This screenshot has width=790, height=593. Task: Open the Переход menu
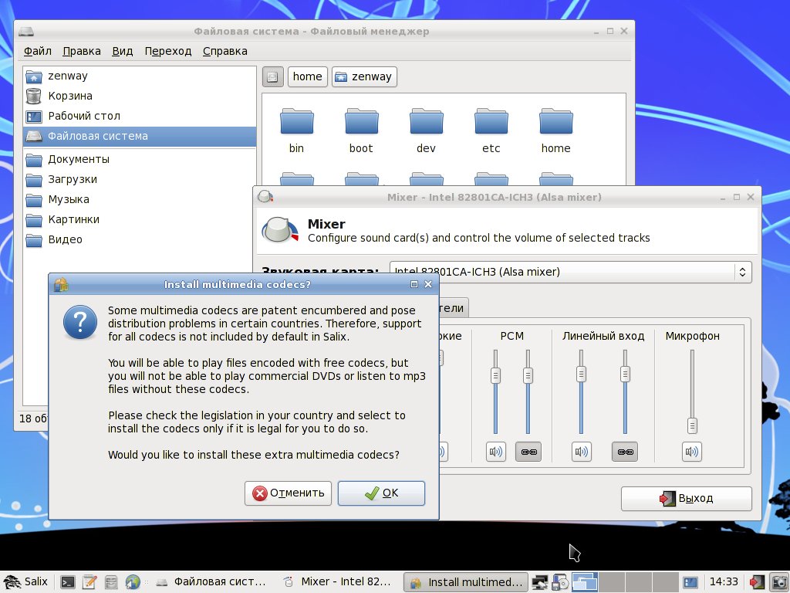tap(167, 51)
